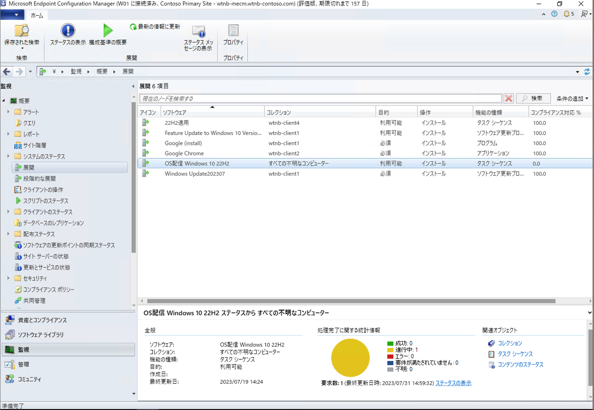Click the 検索 search button
594x410 pixels.
click(x=533, y=98)
